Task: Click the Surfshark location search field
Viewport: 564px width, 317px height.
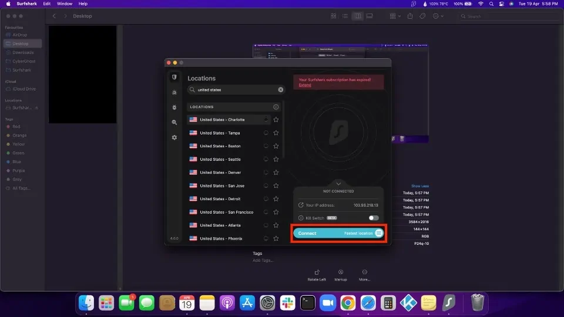Action: pyautogui.click(x=236, y=90)
